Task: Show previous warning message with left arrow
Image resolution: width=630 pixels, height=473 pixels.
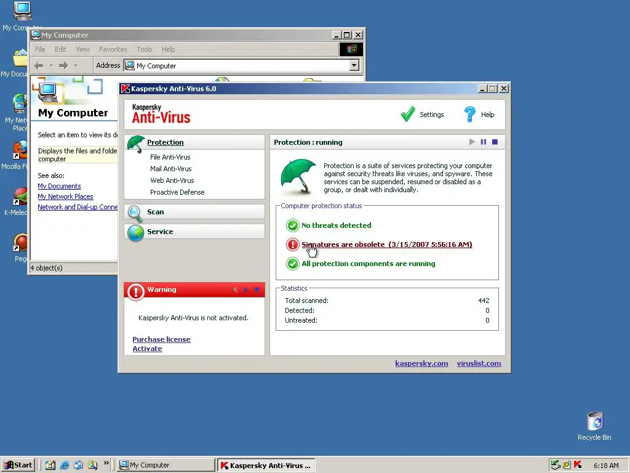Action: pos(236,289)
